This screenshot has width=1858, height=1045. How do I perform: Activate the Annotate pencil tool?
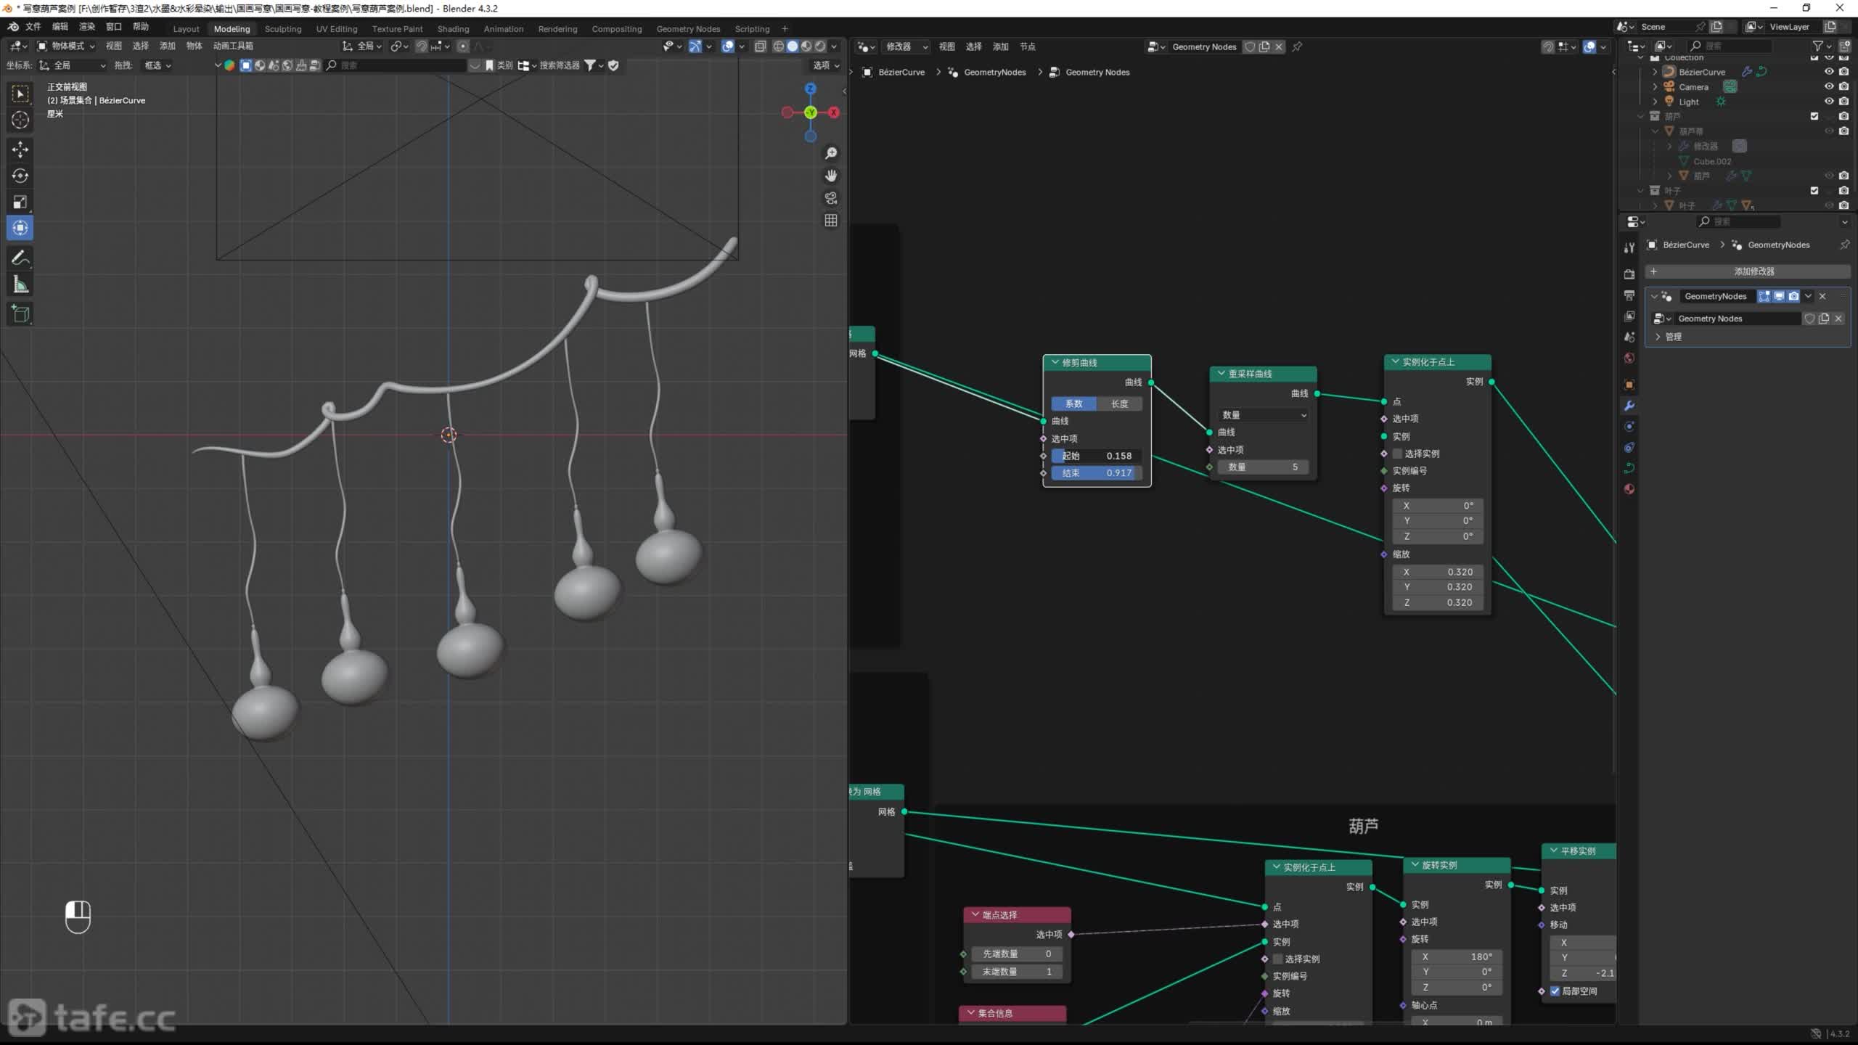coord(20,258)
